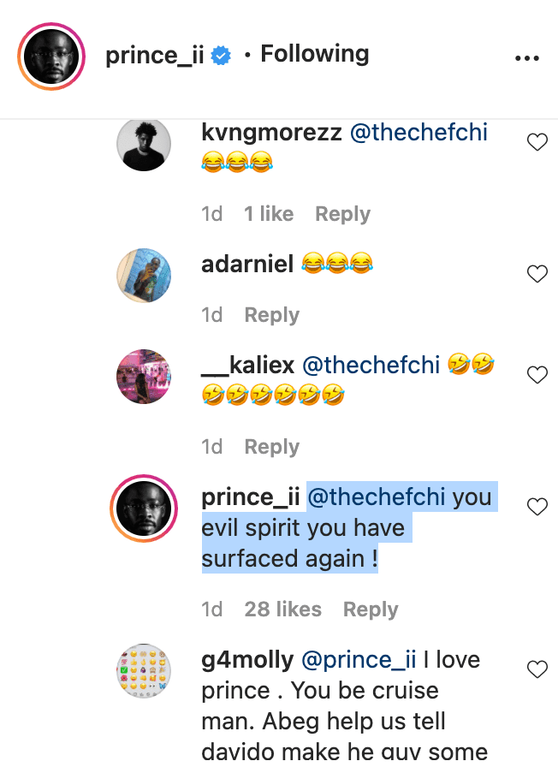This screenshot has height=767, width=558.
Task: Open adarniel's profile avatar
Action: pos(144,276)
